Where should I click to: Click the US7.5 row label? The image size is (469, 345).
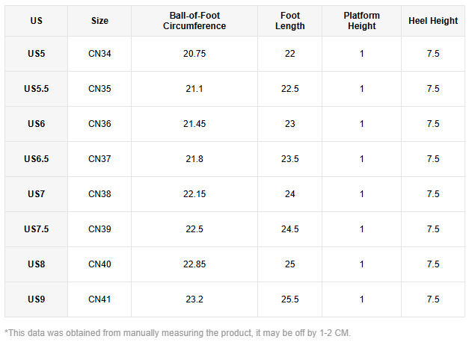coord(36,229)
